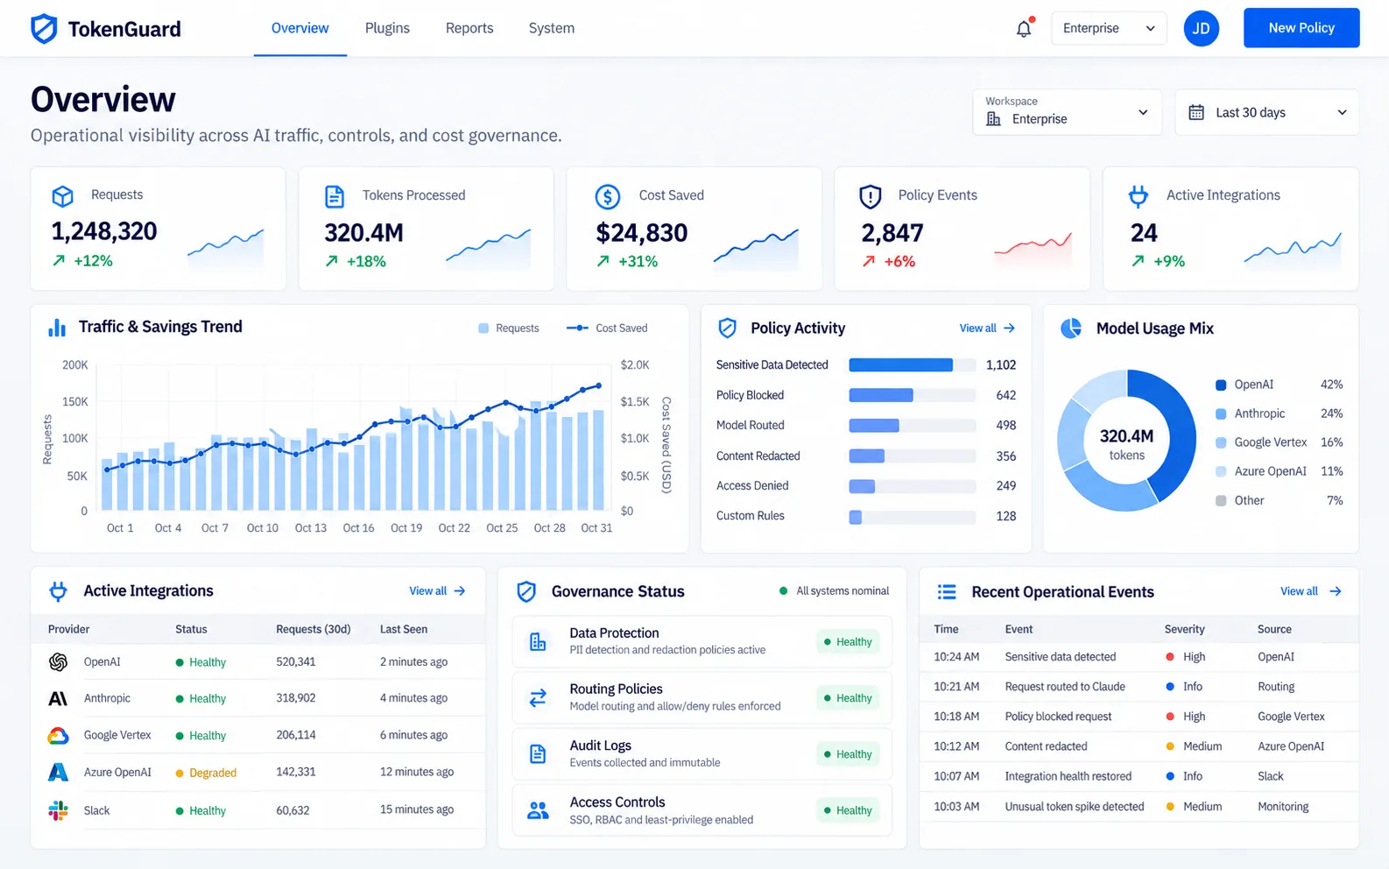This screenshot has height=869, width=1389.
Task: Click the OpenAI color swatch in Model Usage legend
Action: click(x=1221, y=385)
